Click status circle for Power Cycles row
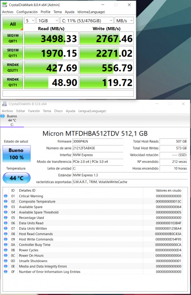The width and height of the screenshot is (191, 295). (x=5, y=250)
